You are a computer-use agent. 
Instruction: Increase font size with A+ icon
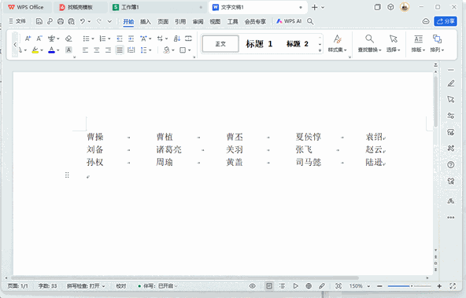pos(28,39)
